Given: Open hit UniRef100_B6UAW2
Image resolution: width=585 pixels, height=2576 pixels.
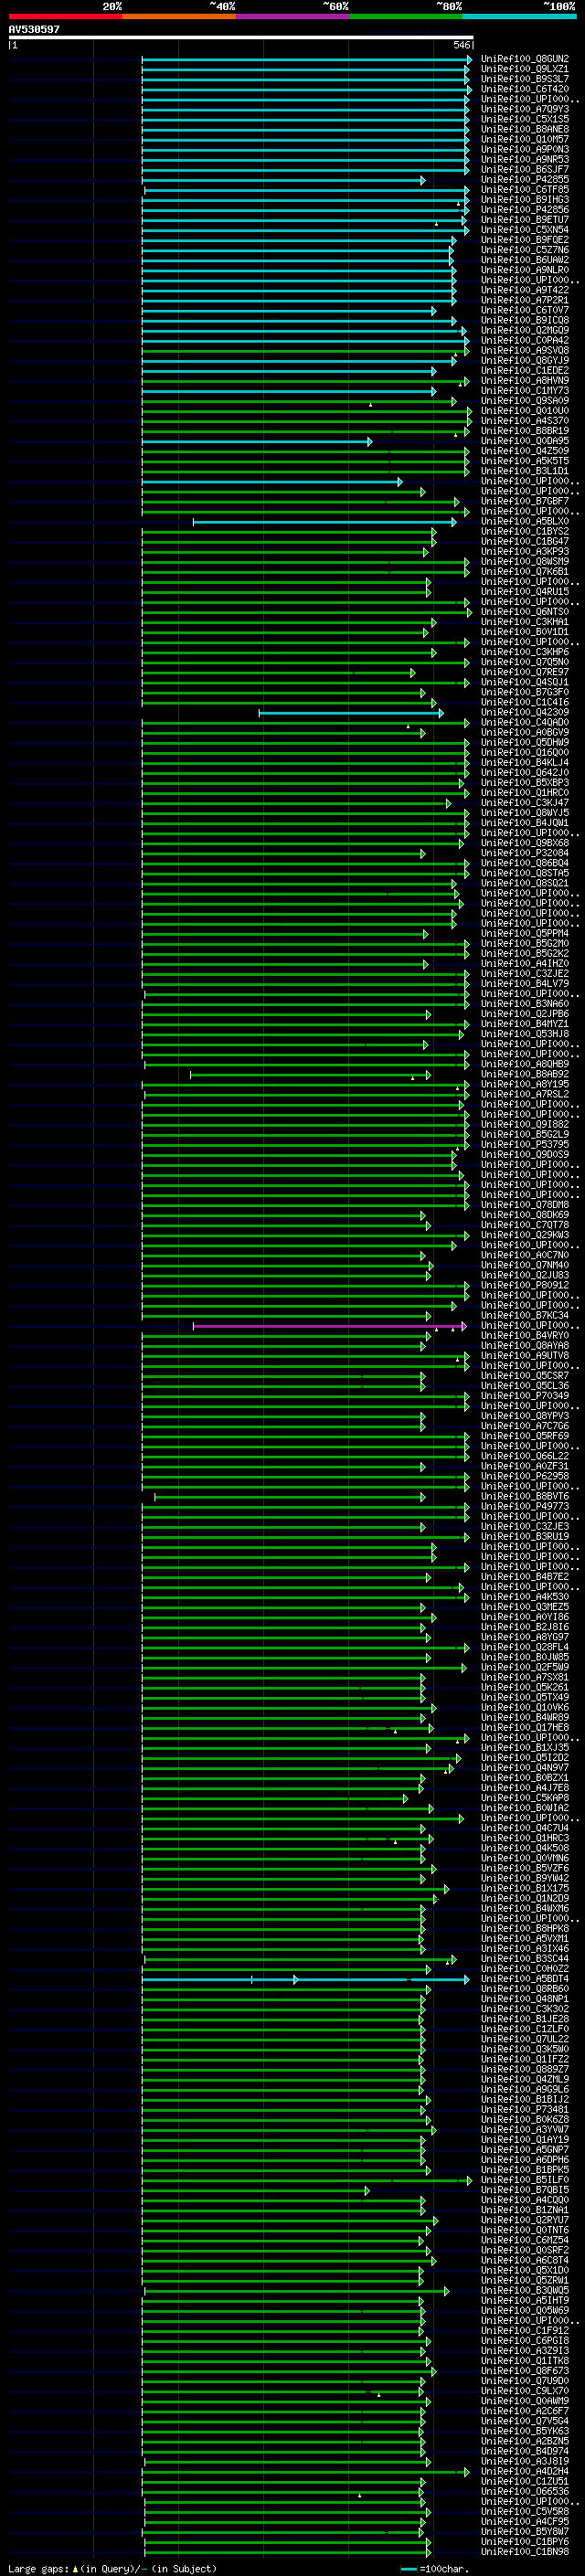Looking at the screenshot, I should click(525, 260).
